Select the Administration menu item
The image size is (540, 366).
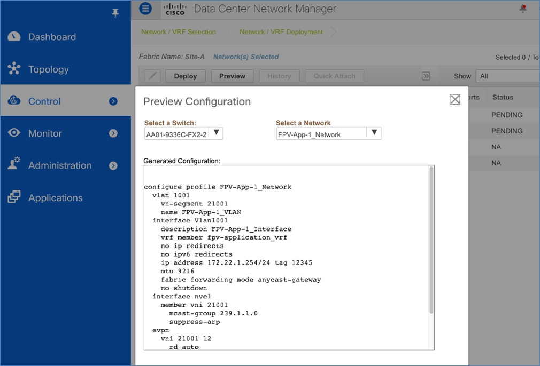60,165
